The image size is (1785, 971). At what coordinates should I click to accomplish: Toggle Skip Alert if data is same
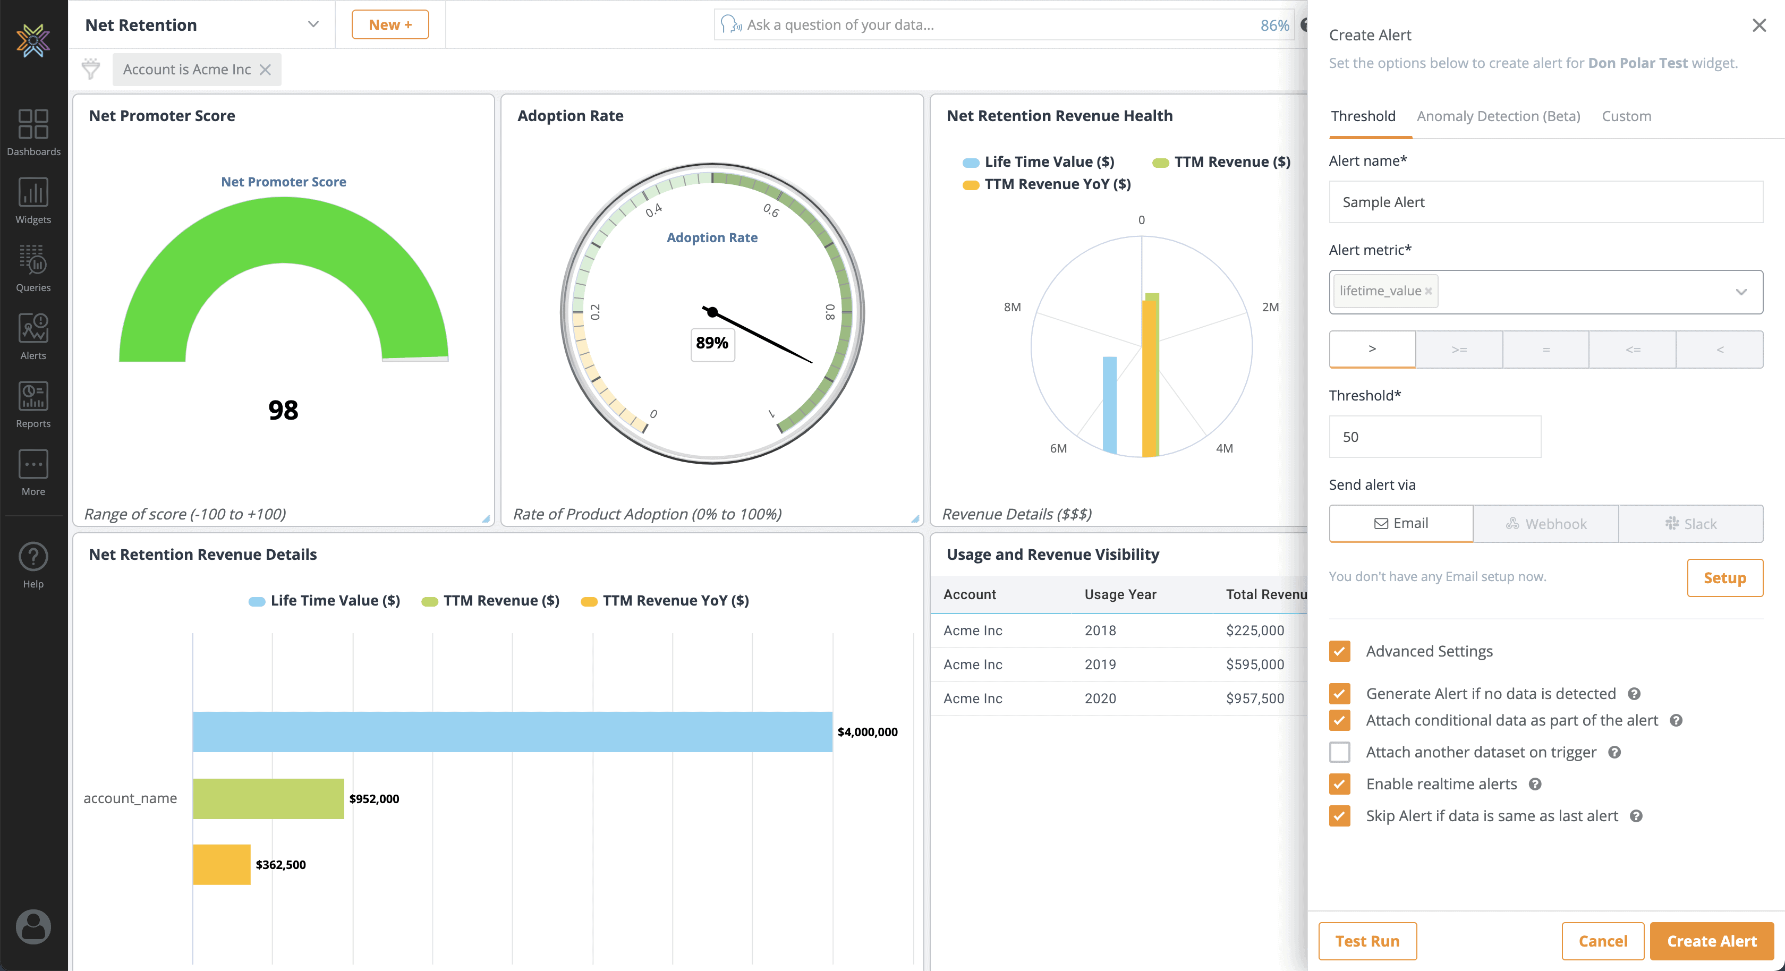[1339, 816]
